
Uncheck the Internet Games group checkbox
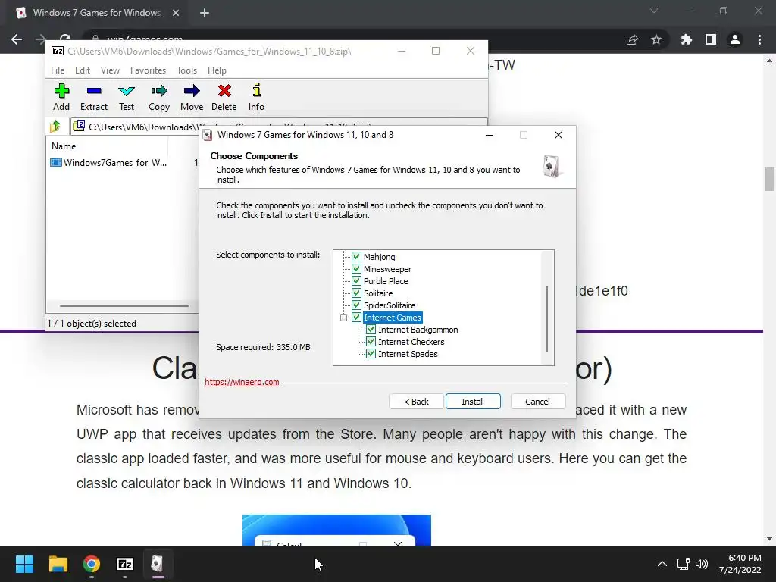[356, 318]
